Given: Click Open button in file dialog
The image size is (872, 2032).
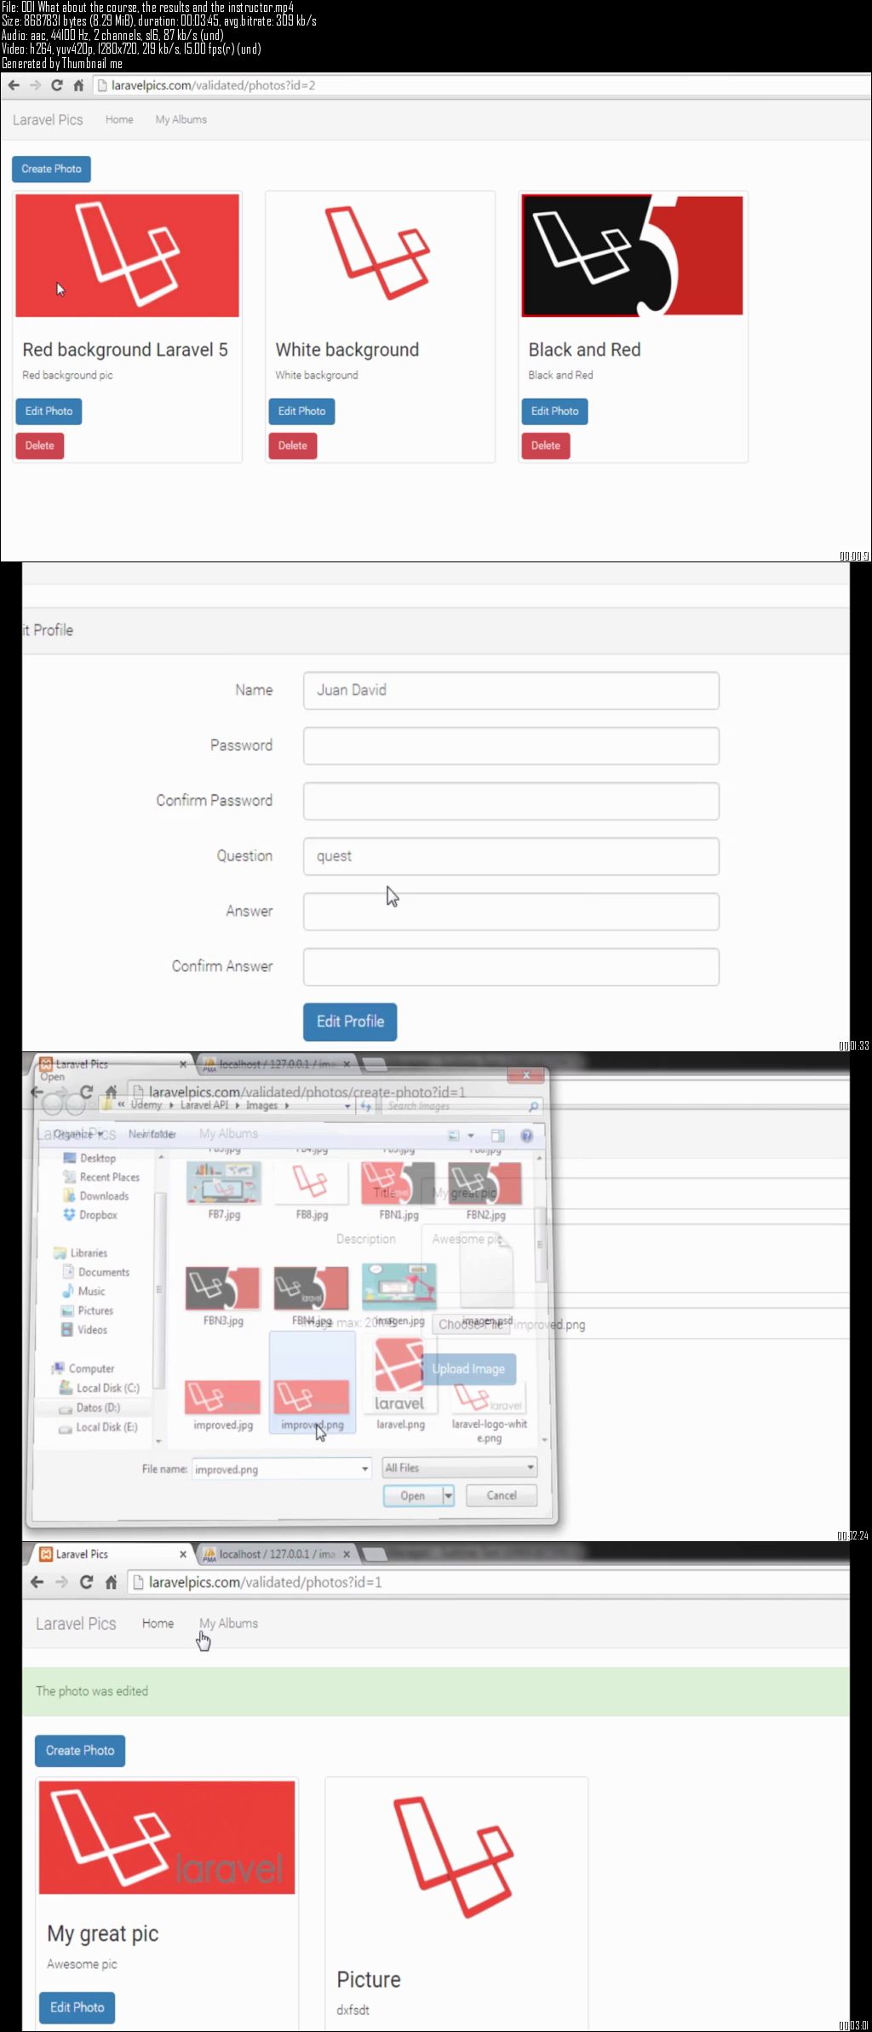Looking at the screenshot, I should coord(412,1495).
